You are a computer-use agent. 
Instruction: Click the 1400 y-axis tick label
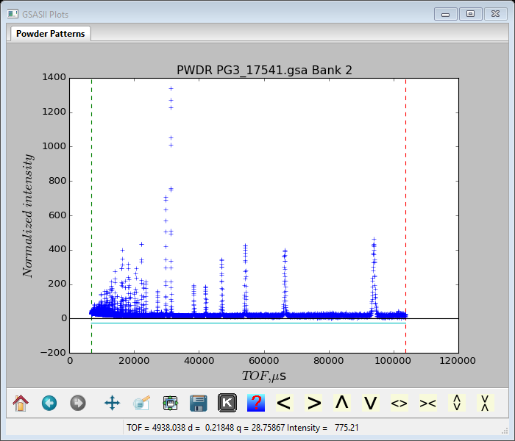pos(54,77)
